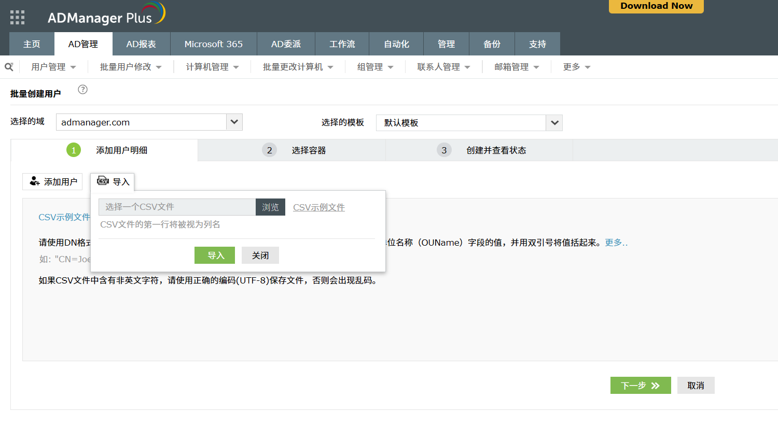This screenshot has width=778, height=426.
Task: Expand the selected domain dropdown
Action: coord(234,122)
